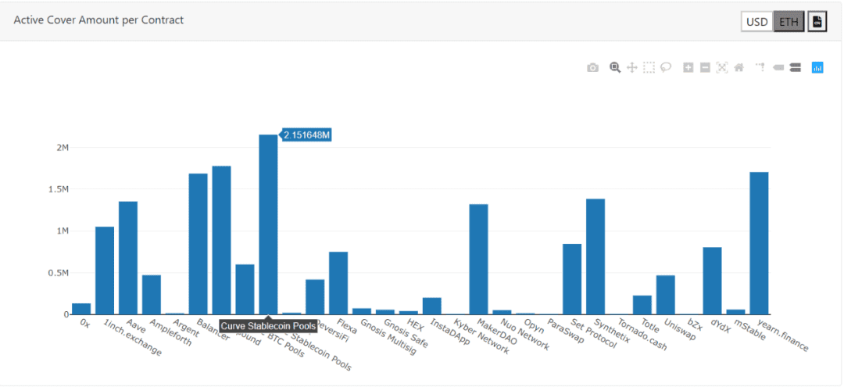Click the mStable axis label
The width and height of the screenshot is (844, 387).
coord(748,328)
